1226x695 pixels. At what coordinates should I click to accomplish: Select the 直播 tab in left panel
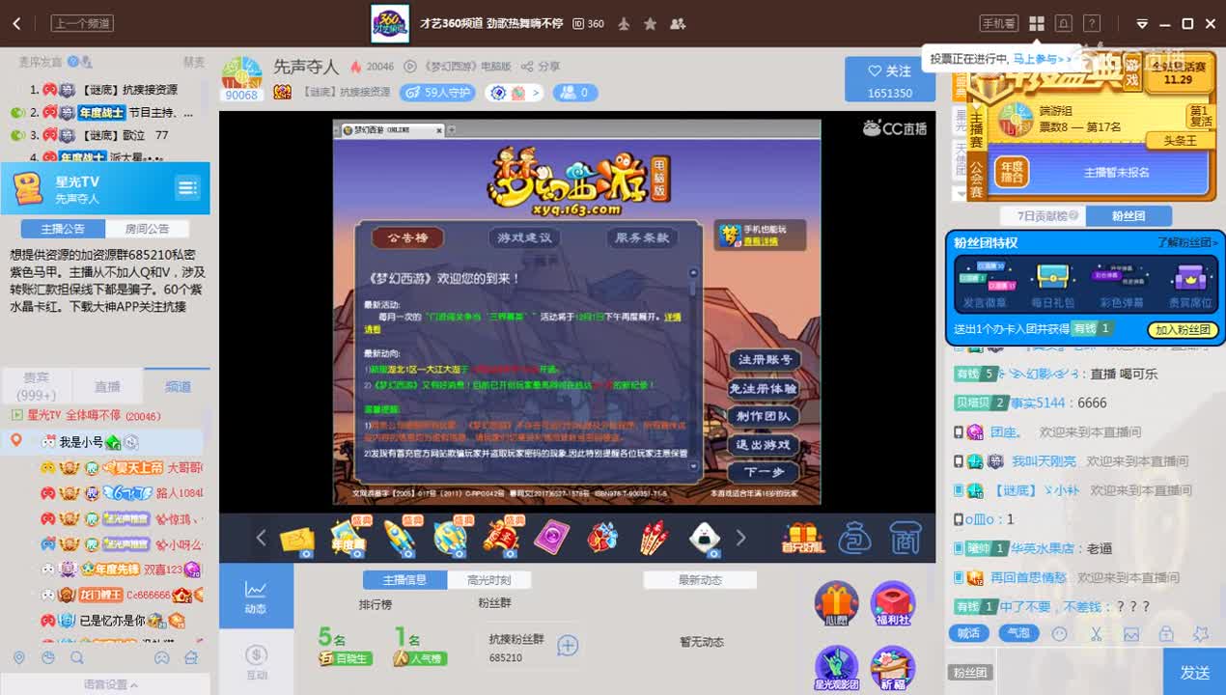(x=107, y=386)
